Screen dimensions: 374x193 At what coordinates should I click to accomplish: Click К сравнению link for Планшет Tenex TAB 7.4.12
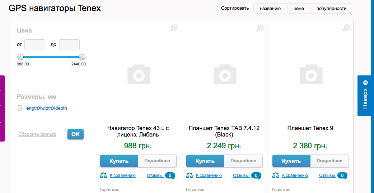(x=209, y=175)
